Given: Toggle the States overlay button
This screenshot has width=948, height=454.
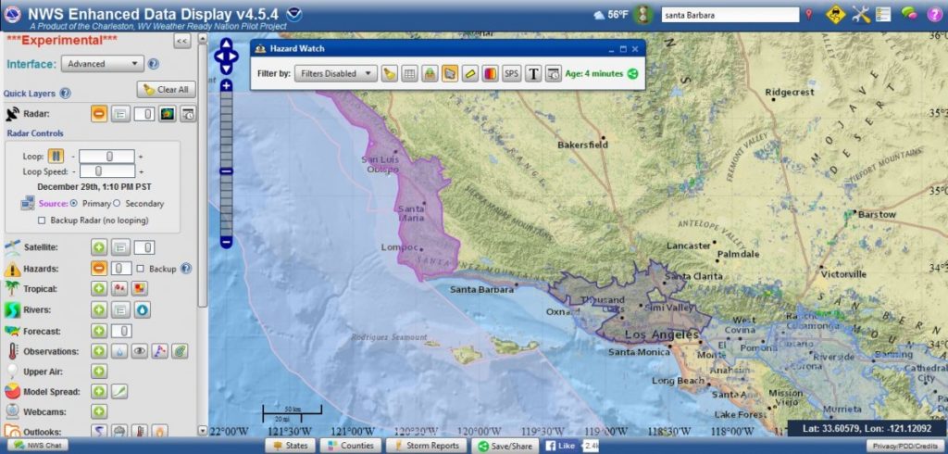Looking at the screenshot, I should (x=290, y=446).
